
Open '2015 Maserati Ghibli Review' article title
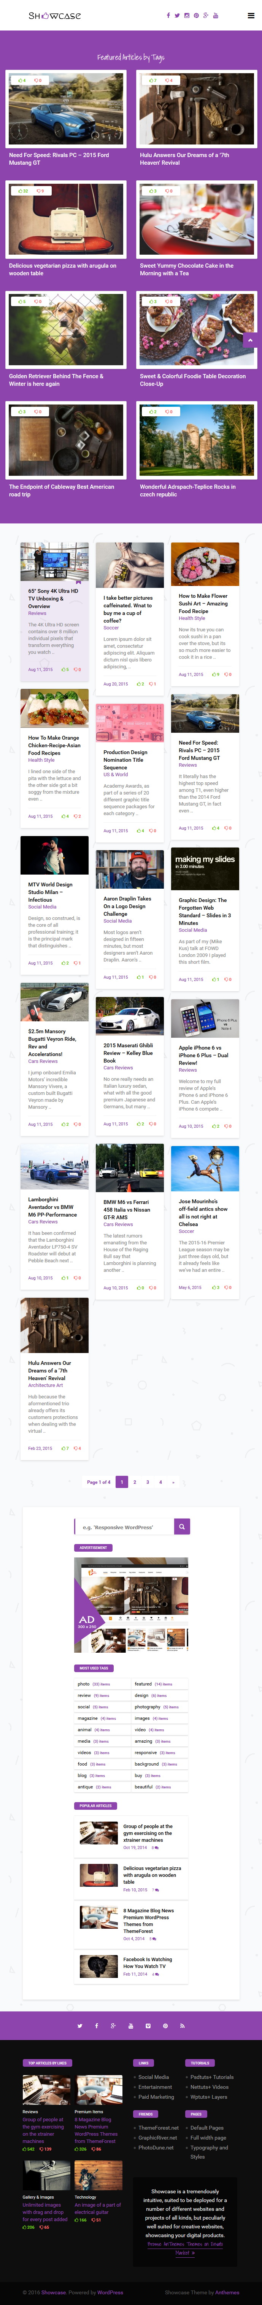coord(128,1052)
